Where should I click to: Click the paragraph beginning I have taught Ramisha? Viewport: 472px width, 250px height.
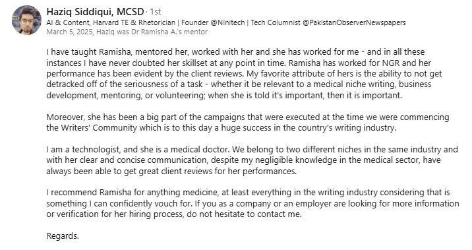[244, 74]
